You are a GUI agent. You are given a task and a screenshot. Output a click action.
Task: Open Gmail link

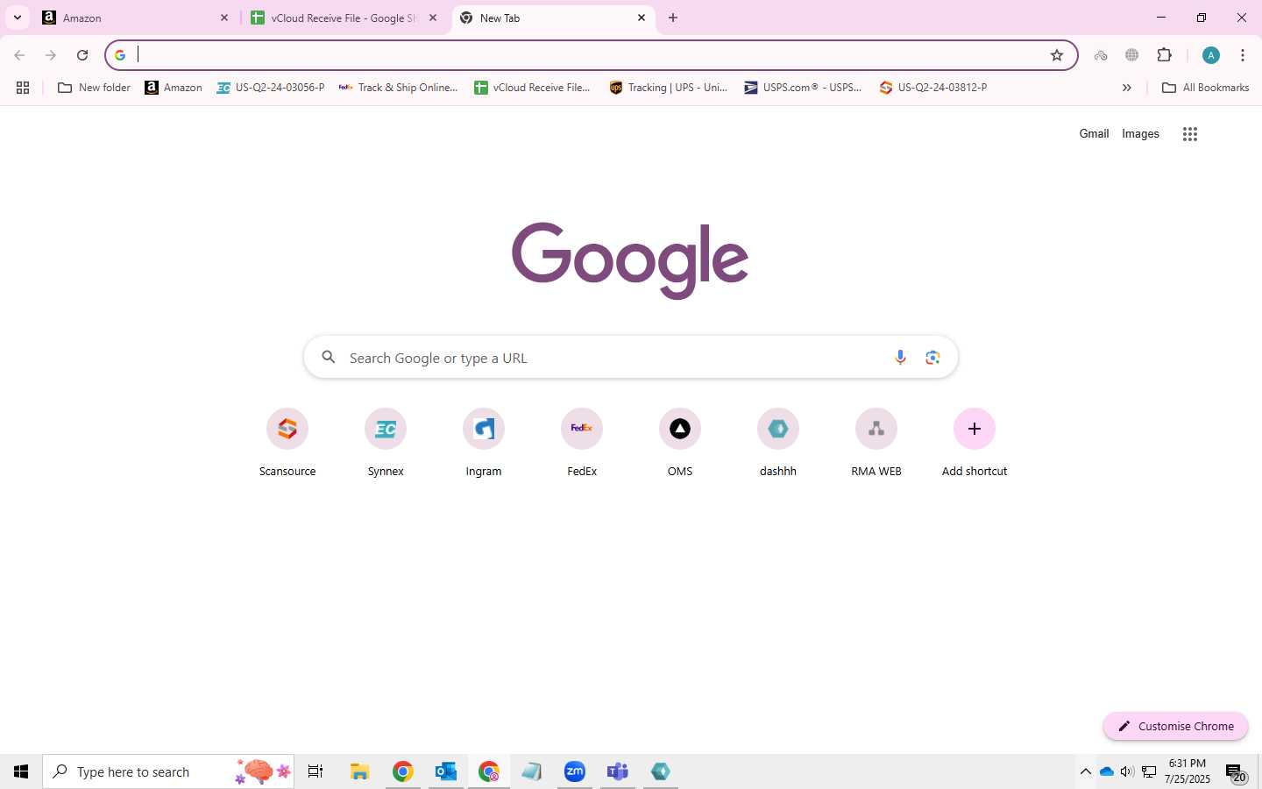(1094, 134)
